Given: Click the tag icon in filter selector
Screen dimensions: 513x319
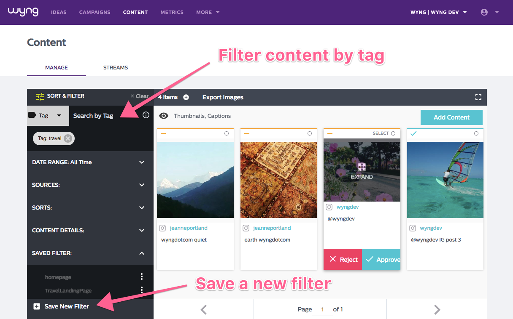Looking at the screenshot, I should tap(32, 115).
